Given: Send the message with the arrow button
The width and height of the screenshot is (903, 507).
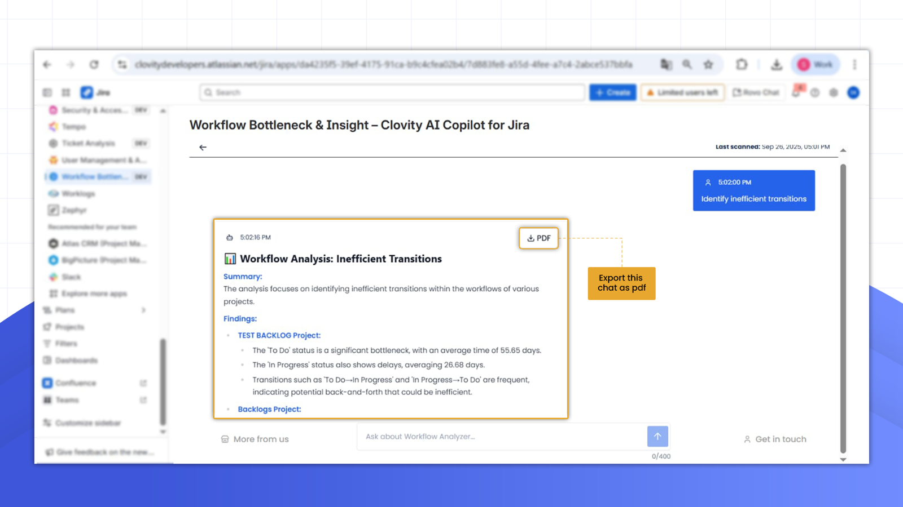Looking at the screenshot, I should pyautogui.click(x=657, y=437).
